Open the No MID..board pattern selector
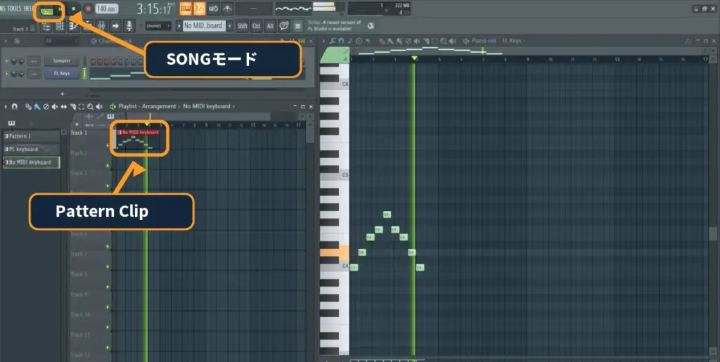Viewport: 720px width, 362px height. (x=204, y=26)
